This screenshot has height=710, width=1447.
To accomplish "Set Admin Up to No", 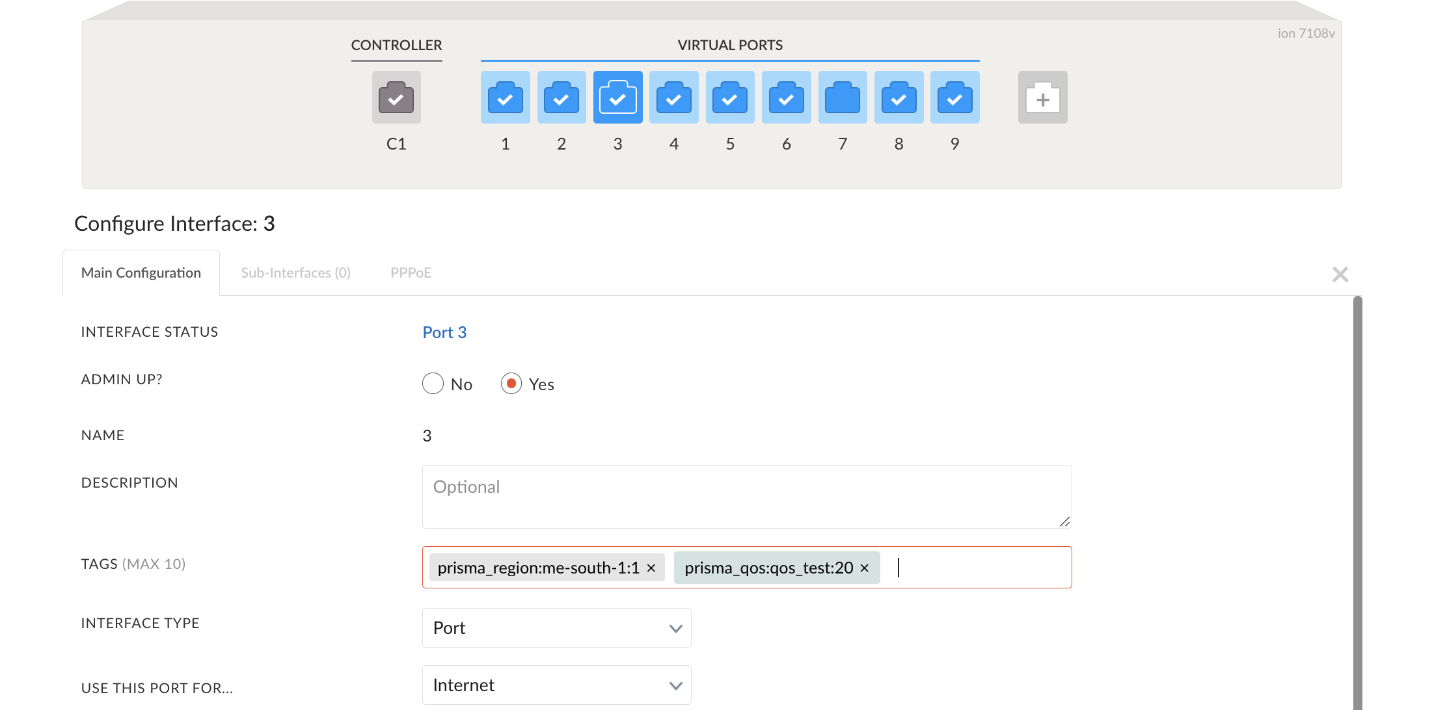I will pyautogui.click(x=433, y=384).
